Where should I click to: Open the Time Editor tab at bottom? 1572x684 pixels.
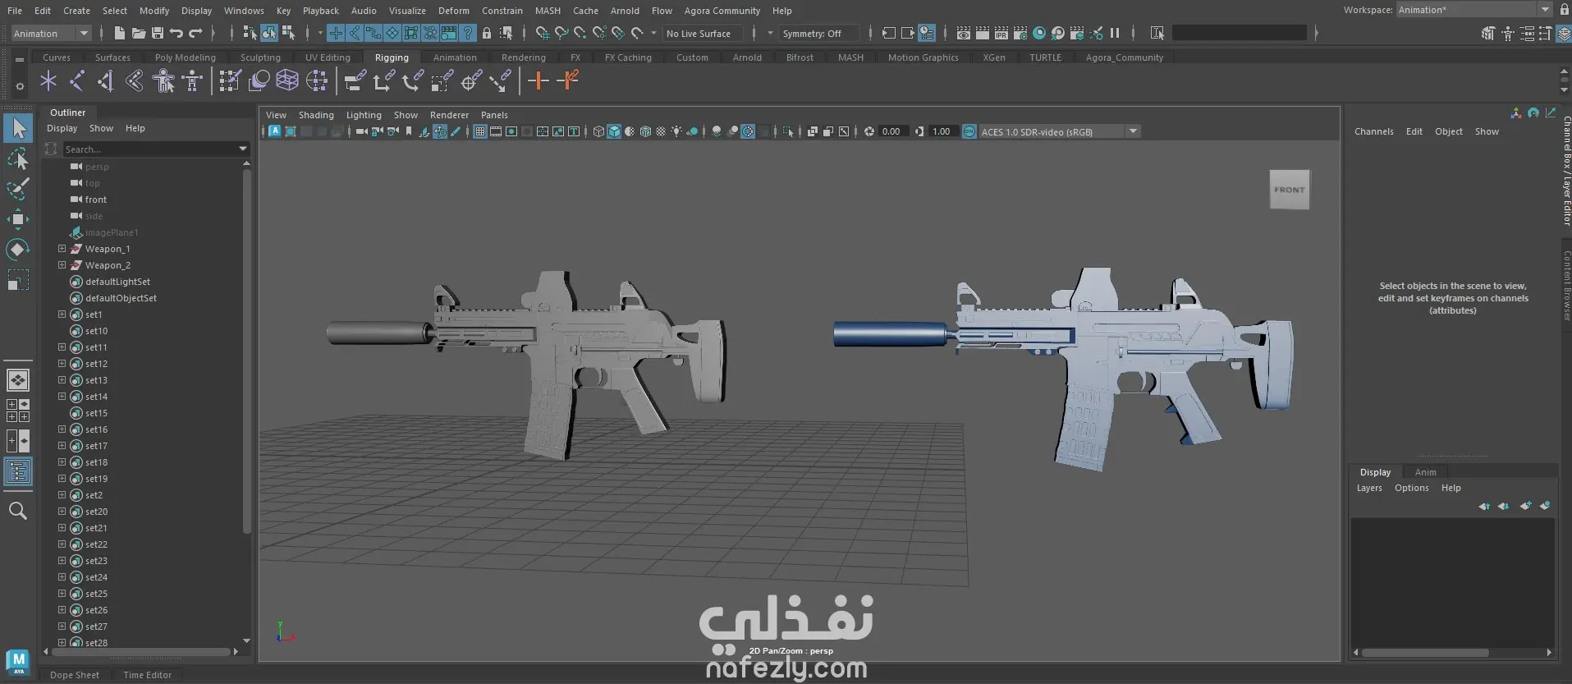pos(148,675)
